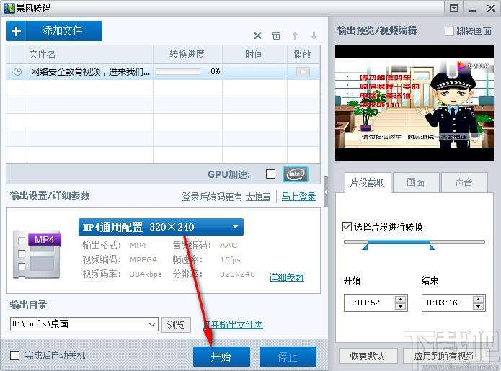Expand the output directory combo box
Viewport: 501px width, 371px height.
click(x=152, y=325)
